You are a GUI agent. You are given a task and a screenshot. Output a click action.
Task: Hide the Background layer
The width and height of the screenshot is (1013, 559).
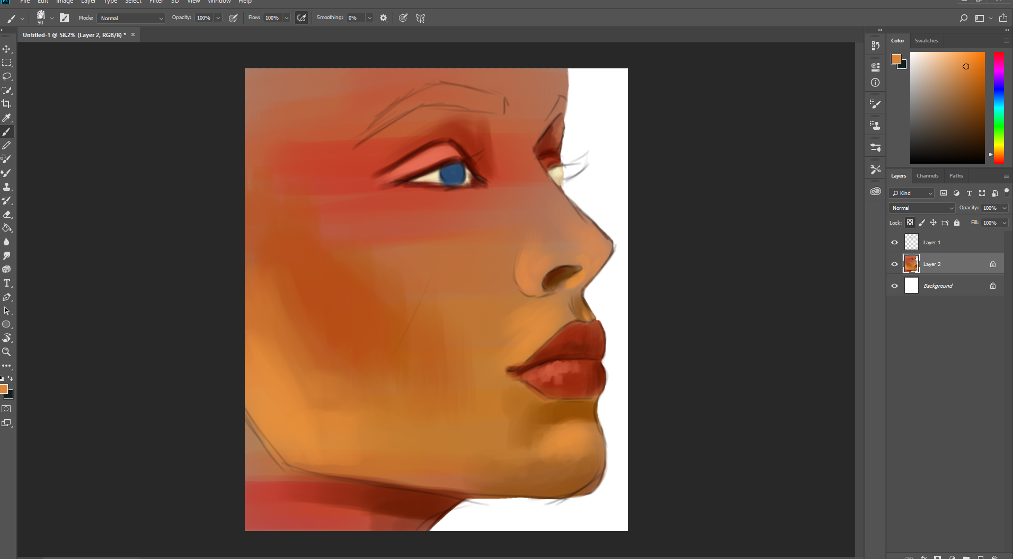[894, 286]
